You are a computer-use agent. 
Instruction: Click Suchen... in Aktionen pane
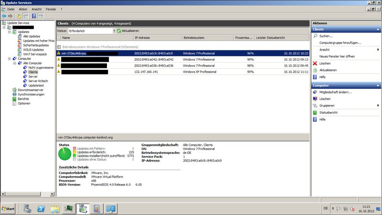[x=326, y=36]
